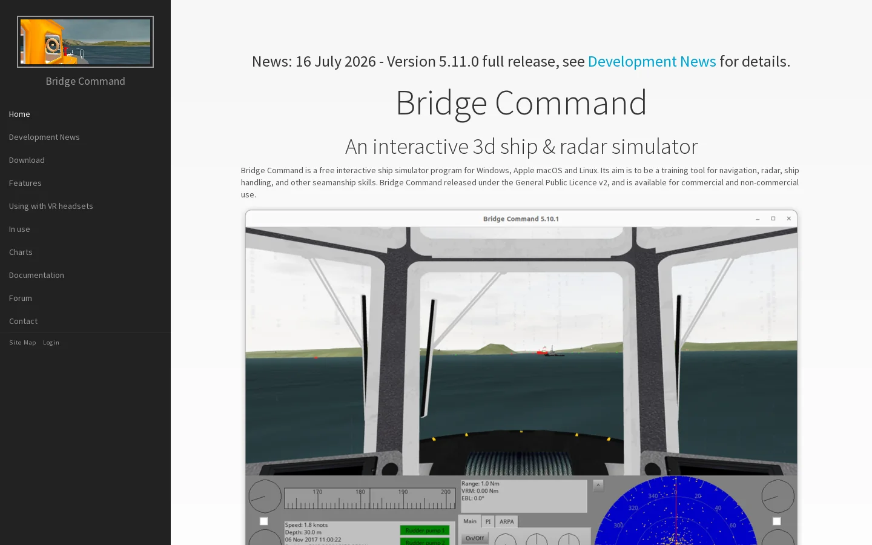Click the large "Bridge Command" page heading
The width and height of the screenshot is (872, 545).
point(521,102)
